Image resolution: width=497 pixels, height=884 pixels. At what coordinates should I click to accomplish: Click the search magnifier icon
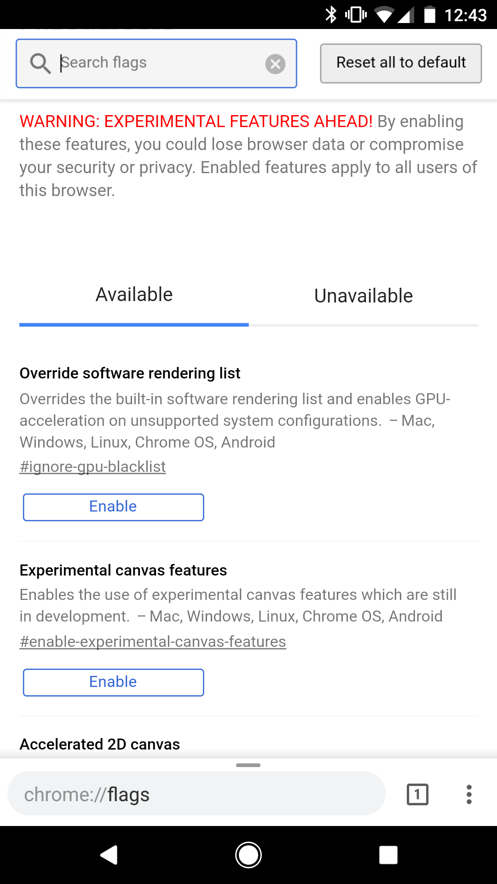pyautogui.click(x=40, y=64)
